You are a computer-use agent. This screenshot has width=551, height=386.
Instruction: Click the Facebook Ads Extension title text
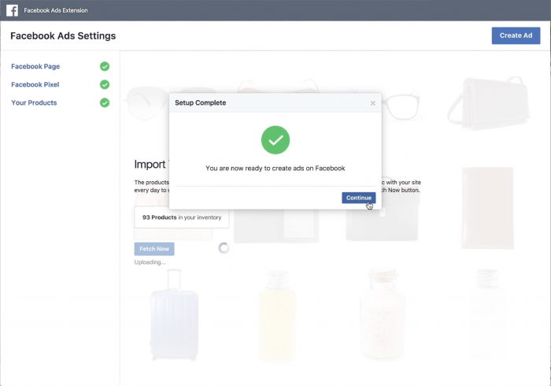pyautogui.click(x=56, y=10)
